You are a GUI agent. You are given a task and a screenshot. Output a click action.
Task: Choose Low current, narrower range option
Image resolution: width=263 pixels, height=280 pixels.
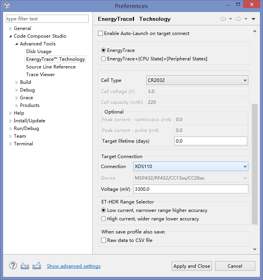[x=103, y=210]
